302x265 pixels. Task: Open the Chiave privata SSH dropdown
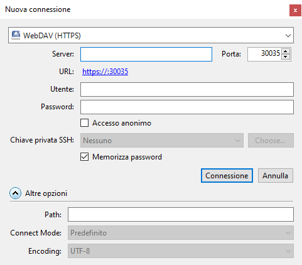pyautogui.click(x=162, y=140)
